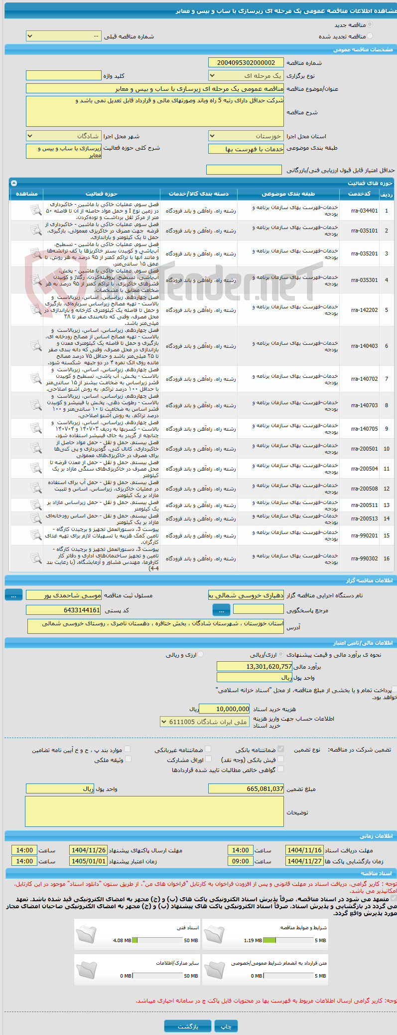The width and height of the screenshot is (397, 1035).
Task: Open the view icon for row rra-200501
Action: click(x=36, y=449)
